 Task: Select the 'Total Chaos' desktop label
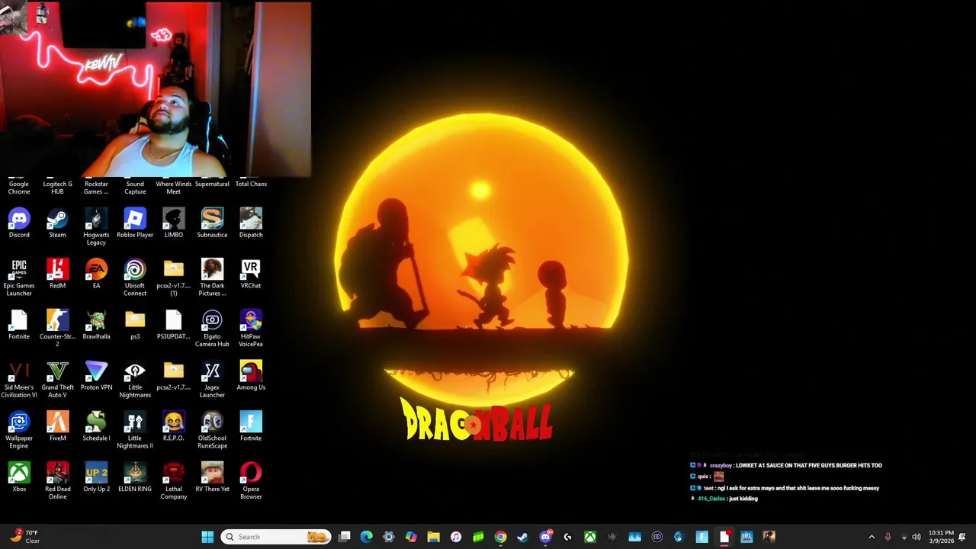coord(251,184)
